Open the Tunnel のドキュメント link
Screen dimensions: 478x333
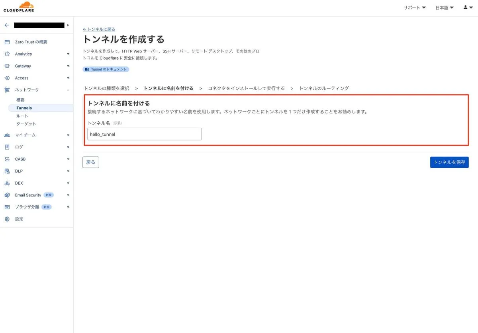pyautogui.click(x=106, y=69)
